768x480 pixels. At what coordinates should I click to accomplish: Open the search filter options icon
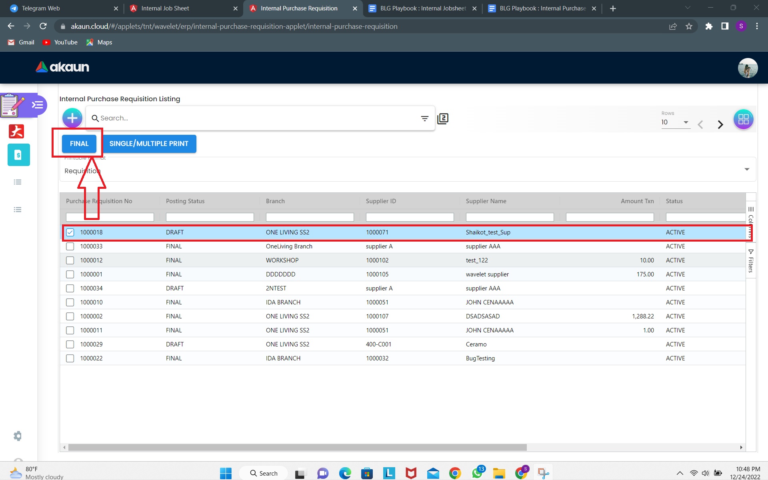(x=424, y=118)
